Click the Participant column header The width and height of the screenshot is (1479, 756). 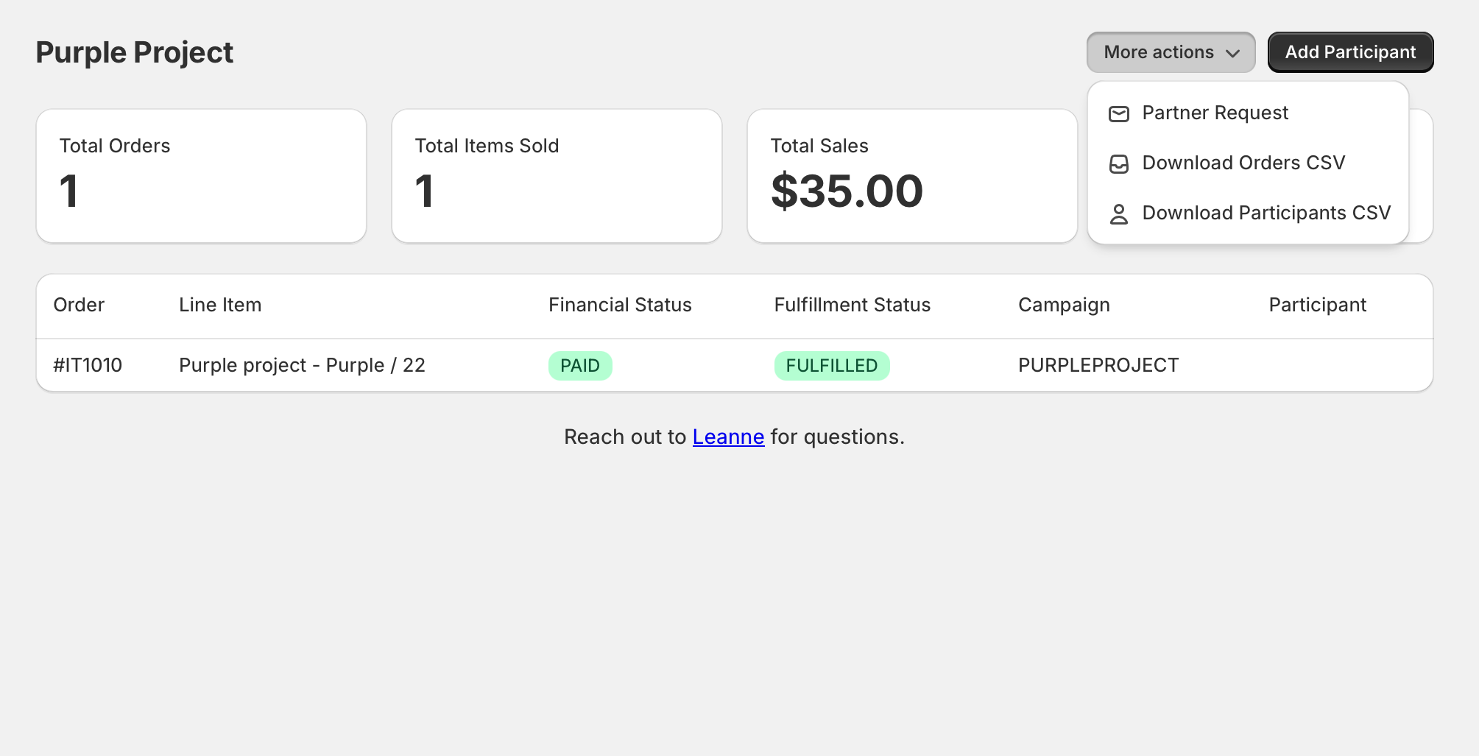1317,305
